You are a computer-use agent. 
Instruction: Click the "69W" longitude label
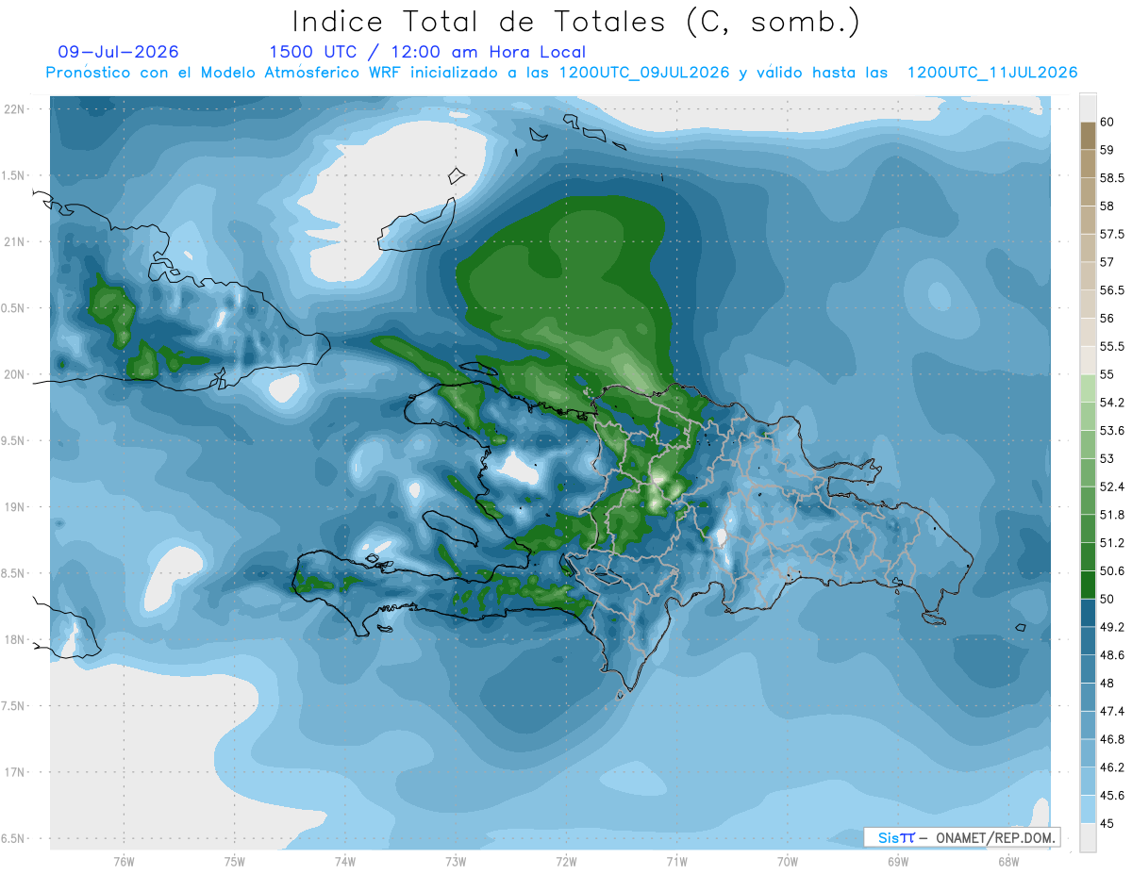coord(898,861)
